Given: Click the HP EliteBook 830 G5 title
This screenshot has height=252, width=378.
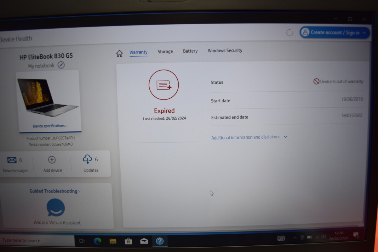Looking at the screenshot, I should tap(46, 56).
